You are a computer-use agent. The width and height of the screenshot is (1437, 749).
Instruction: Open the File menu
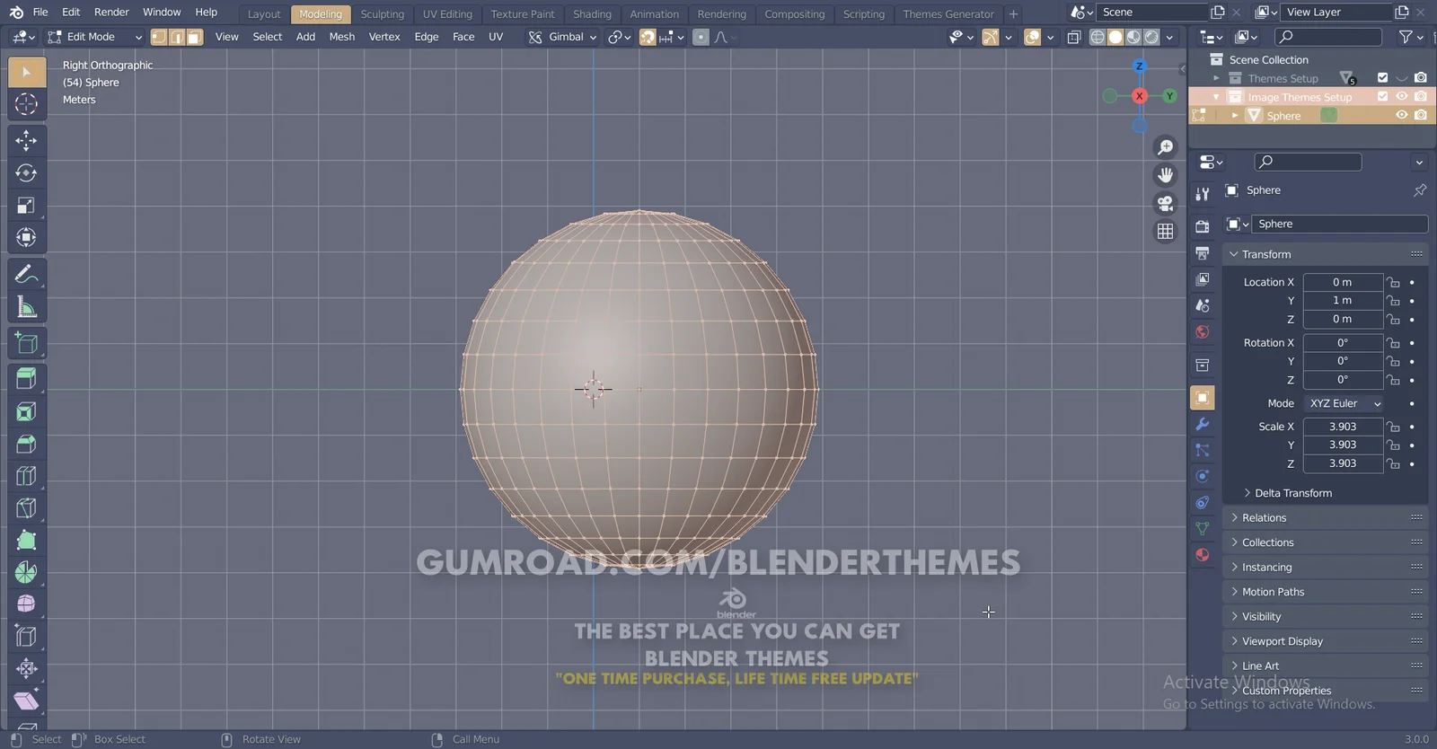pyautogui.click(x=40, y=12)
